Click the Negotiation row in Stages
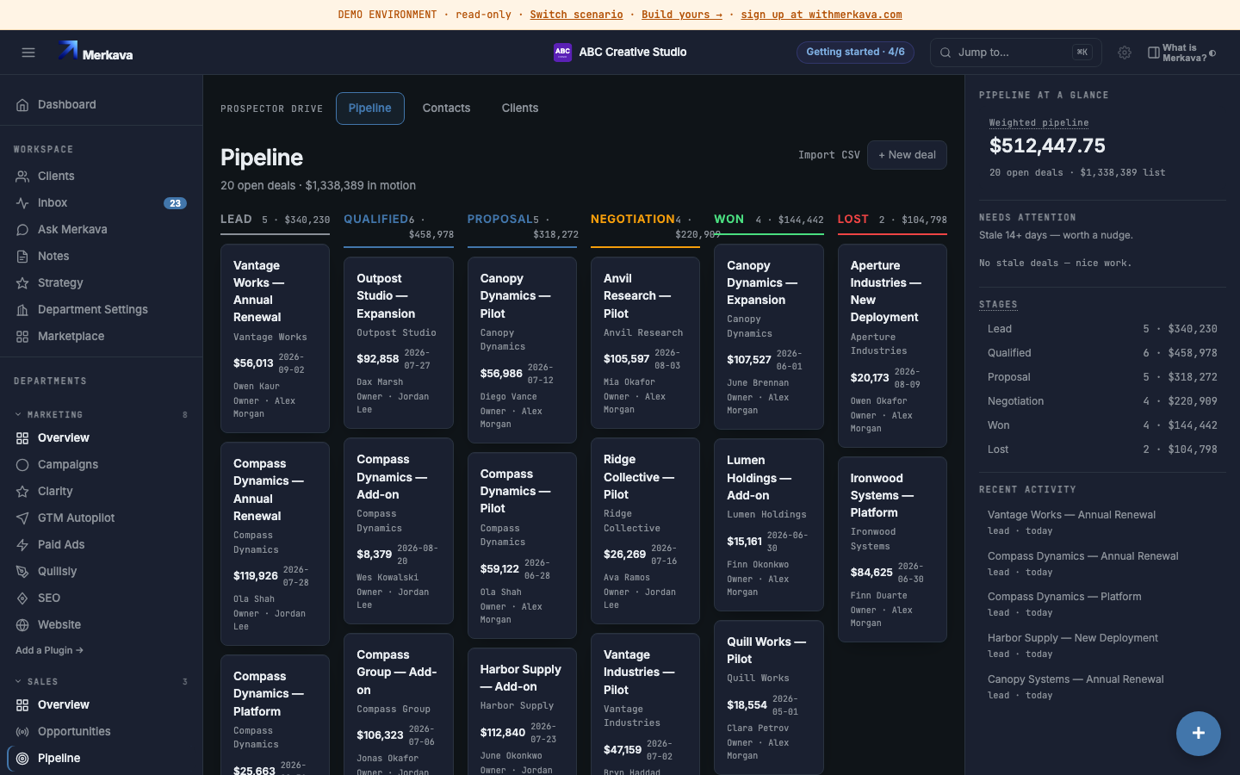The height and width of the screenshot is (775, 1240). (x=1102, y=401)
